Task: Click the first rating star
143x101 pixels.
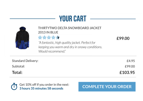Action: coord(40,37)
